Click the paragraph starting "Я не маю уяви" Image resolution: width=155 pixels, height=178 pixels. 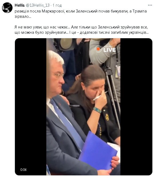tap(81, 30)
